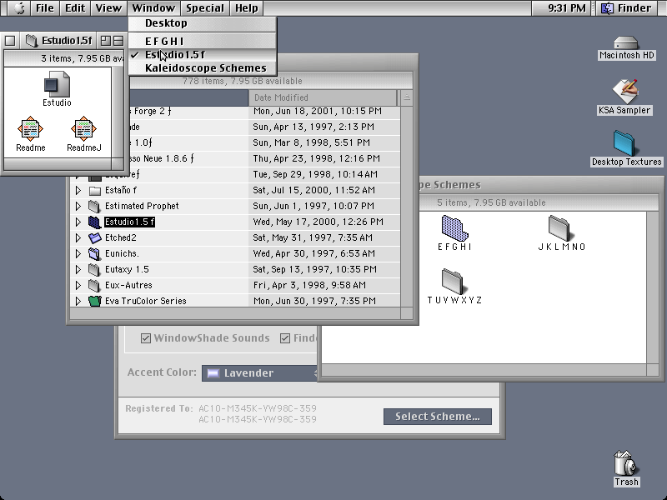Click the date Sat, May 31, 1997, 7:35 AM
Image resolution: width=667 pixels, height=500 pixels.
tap(313, 237)
